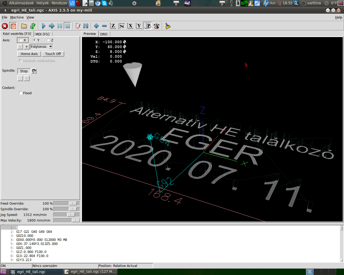Open the View menu
Viewport: 344px width, 275px height.
coord(30,17)
